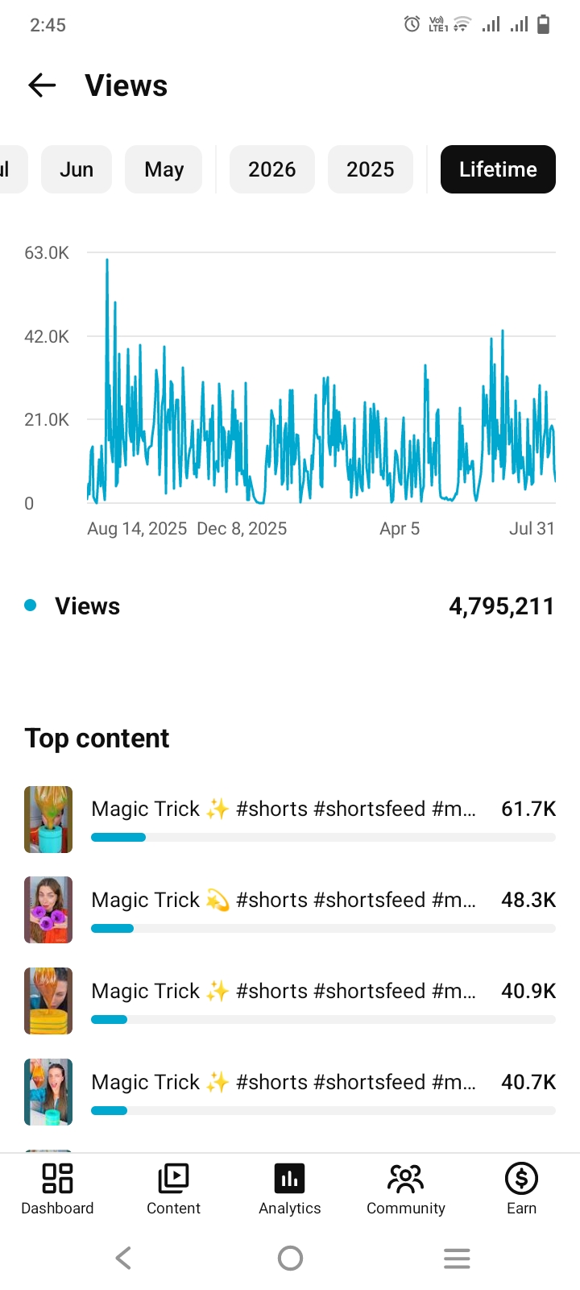Select the Lifetime date range chip
580x1290 pixels.
498,169
